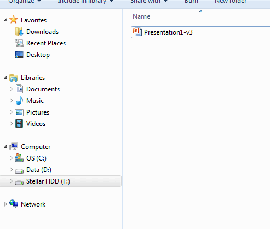This screenshot has width=270, height=229.
Task: Select the Computer label
Action: coord(36,147)
